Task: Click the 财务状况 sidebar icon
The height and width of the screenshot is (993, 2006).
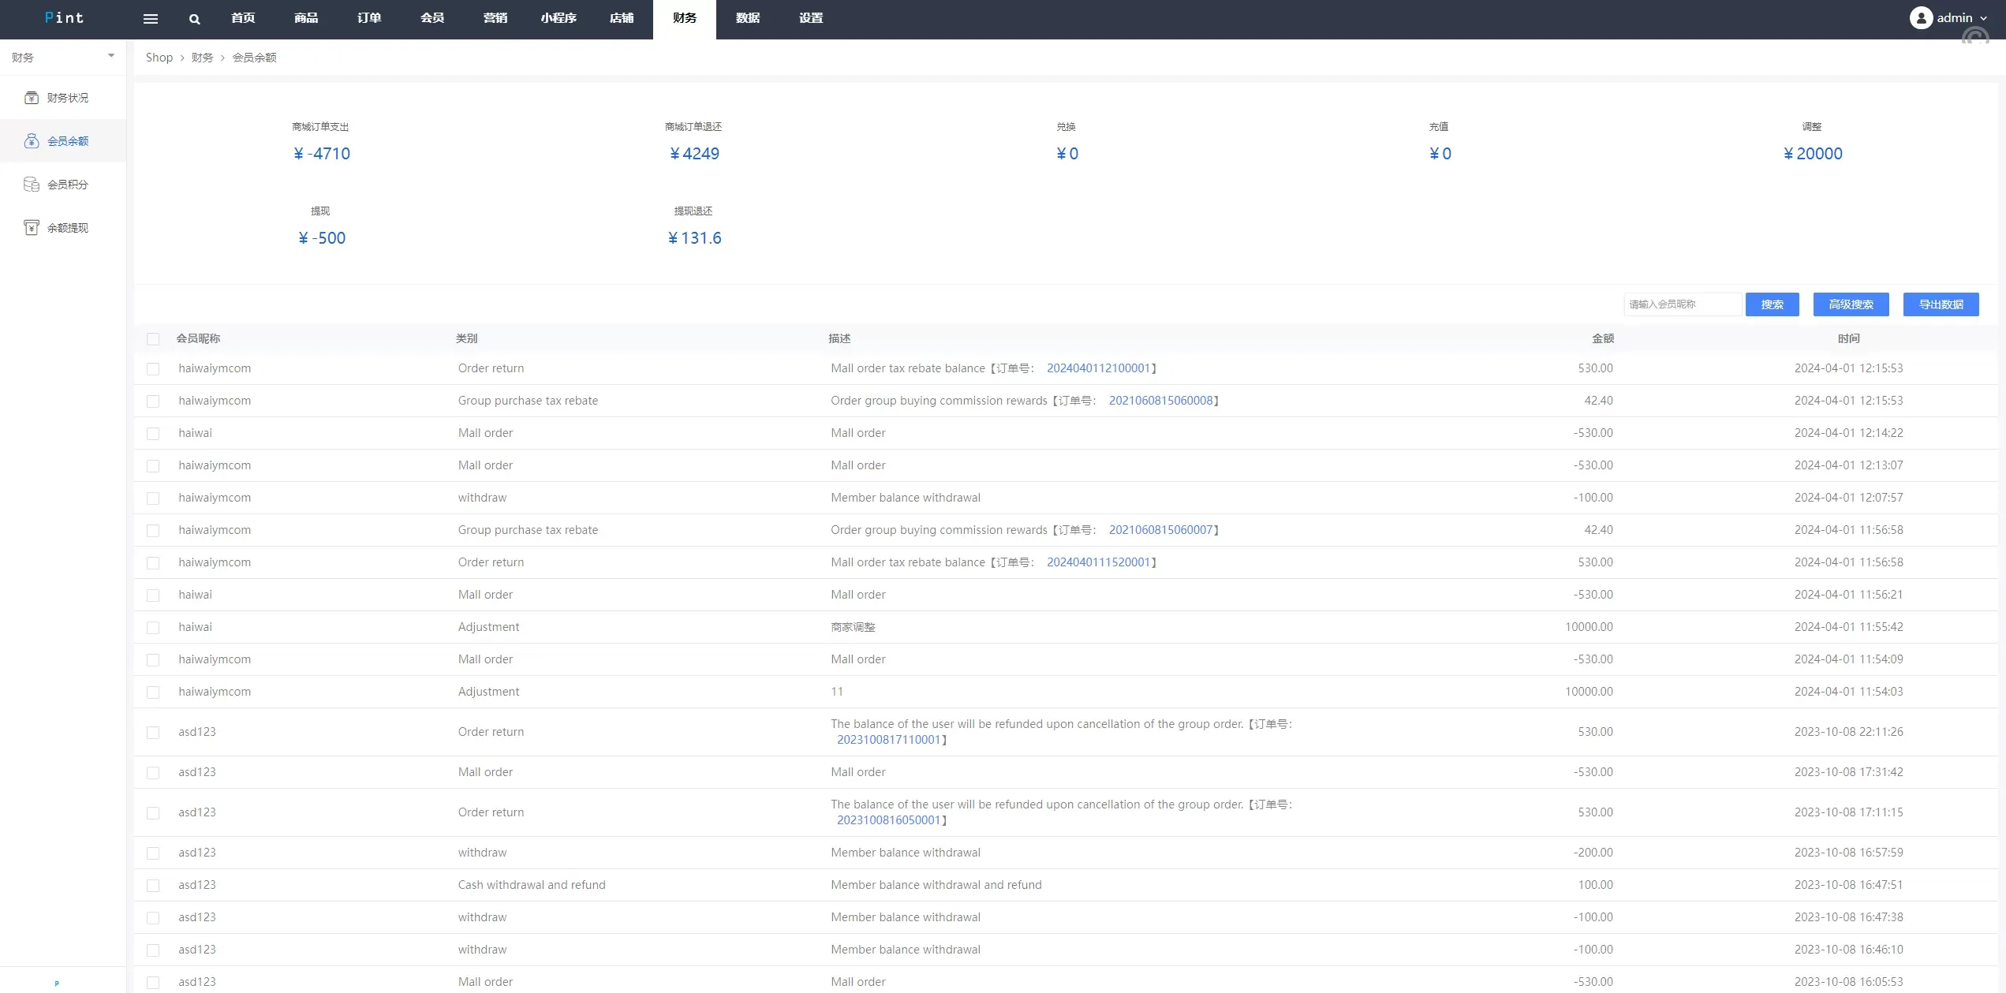Action: point(32,98)
